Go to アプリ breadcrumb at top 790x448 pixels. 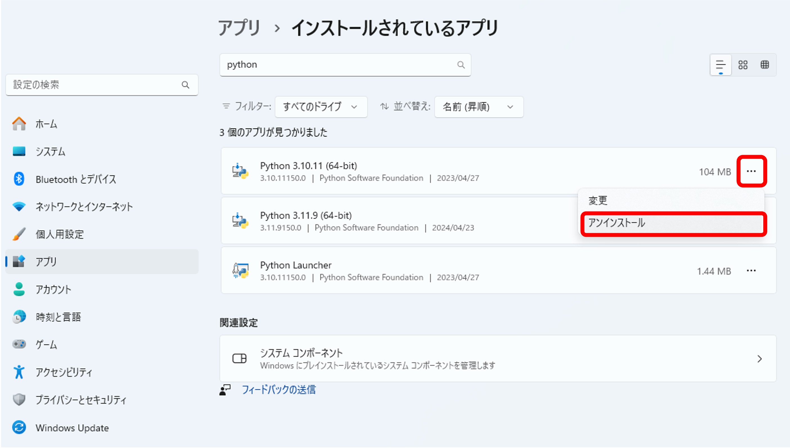239,28
